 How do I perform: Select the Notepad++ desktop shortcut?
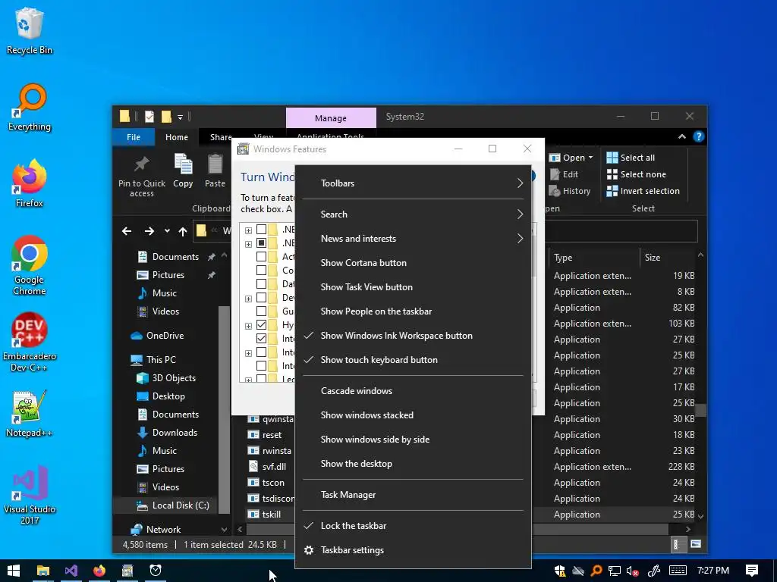[x=30, y=414]
